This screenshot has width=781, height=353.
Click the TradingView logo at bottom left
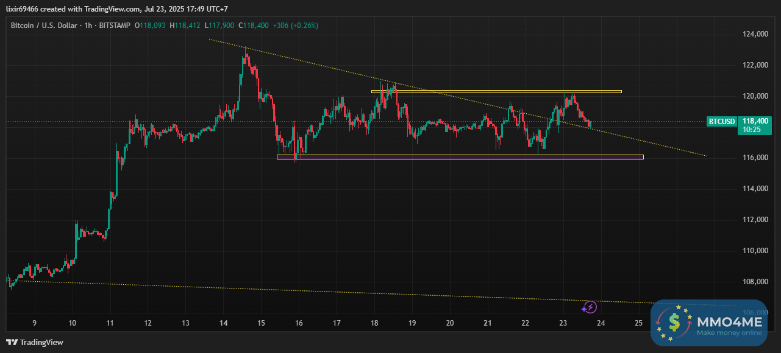pyautogui.click(x=35, y=342)
